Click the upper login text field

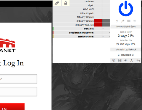tap(19, 79)
